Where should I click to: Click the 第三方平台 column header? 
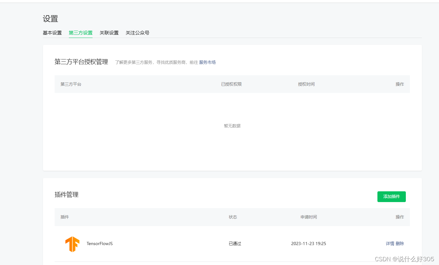(x=71, y=84)
